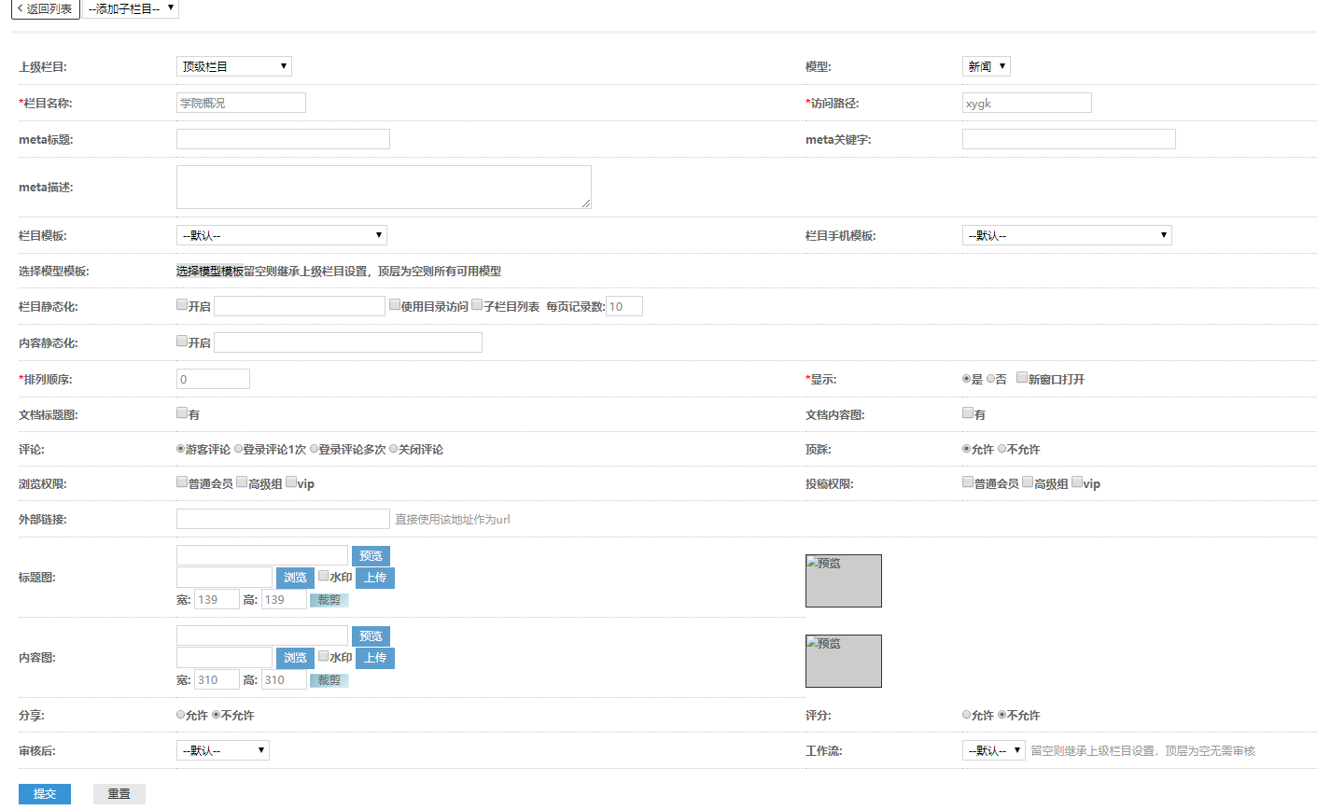Select 允许 for 分享
This screenshot has width=1317, height=810.
point(178,715)
